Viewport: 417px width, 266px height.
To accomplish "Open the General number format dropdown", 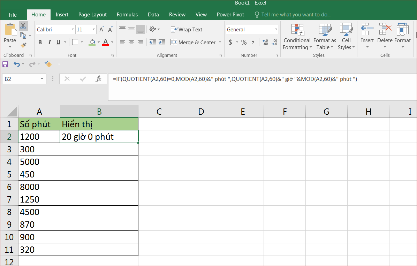I will [276, 29].
